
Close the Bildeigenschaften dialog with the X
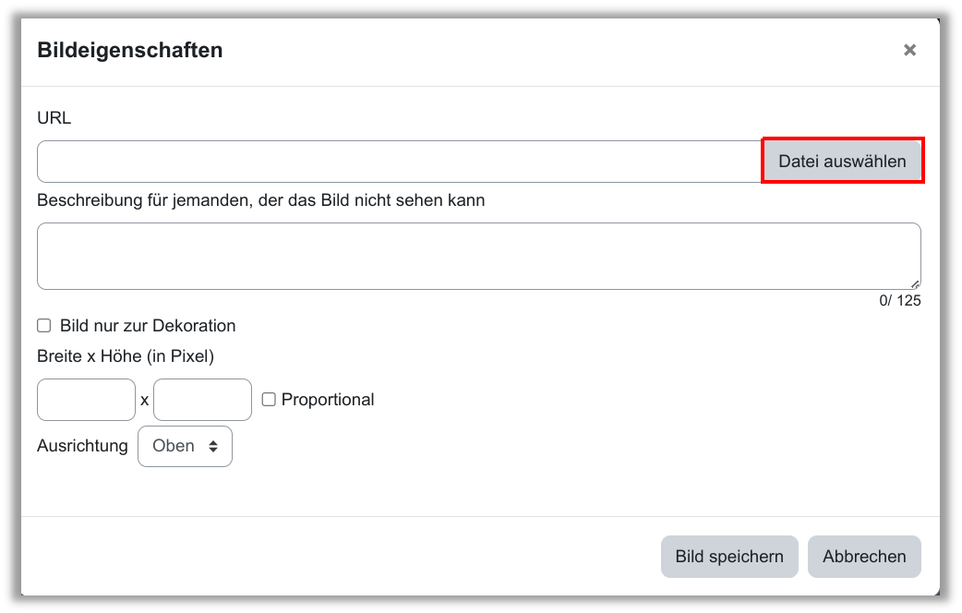click(909, 50)
